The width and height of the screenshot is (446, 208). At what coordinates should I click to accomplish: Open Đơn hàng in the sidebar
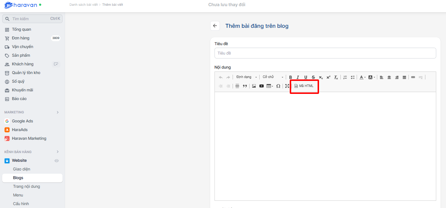coord(21,38)
